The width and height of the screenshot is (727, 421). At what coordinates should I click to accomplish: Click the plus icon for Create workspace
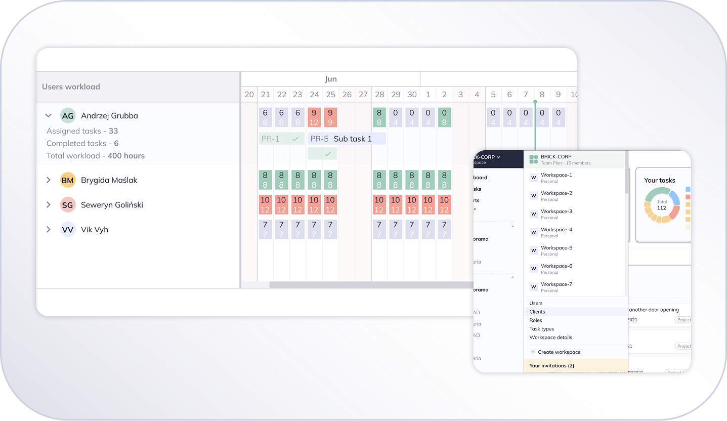click(x=533, y=352)
